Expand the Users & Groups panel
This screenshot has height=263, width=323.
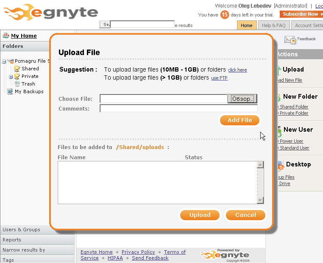[37, 230]
